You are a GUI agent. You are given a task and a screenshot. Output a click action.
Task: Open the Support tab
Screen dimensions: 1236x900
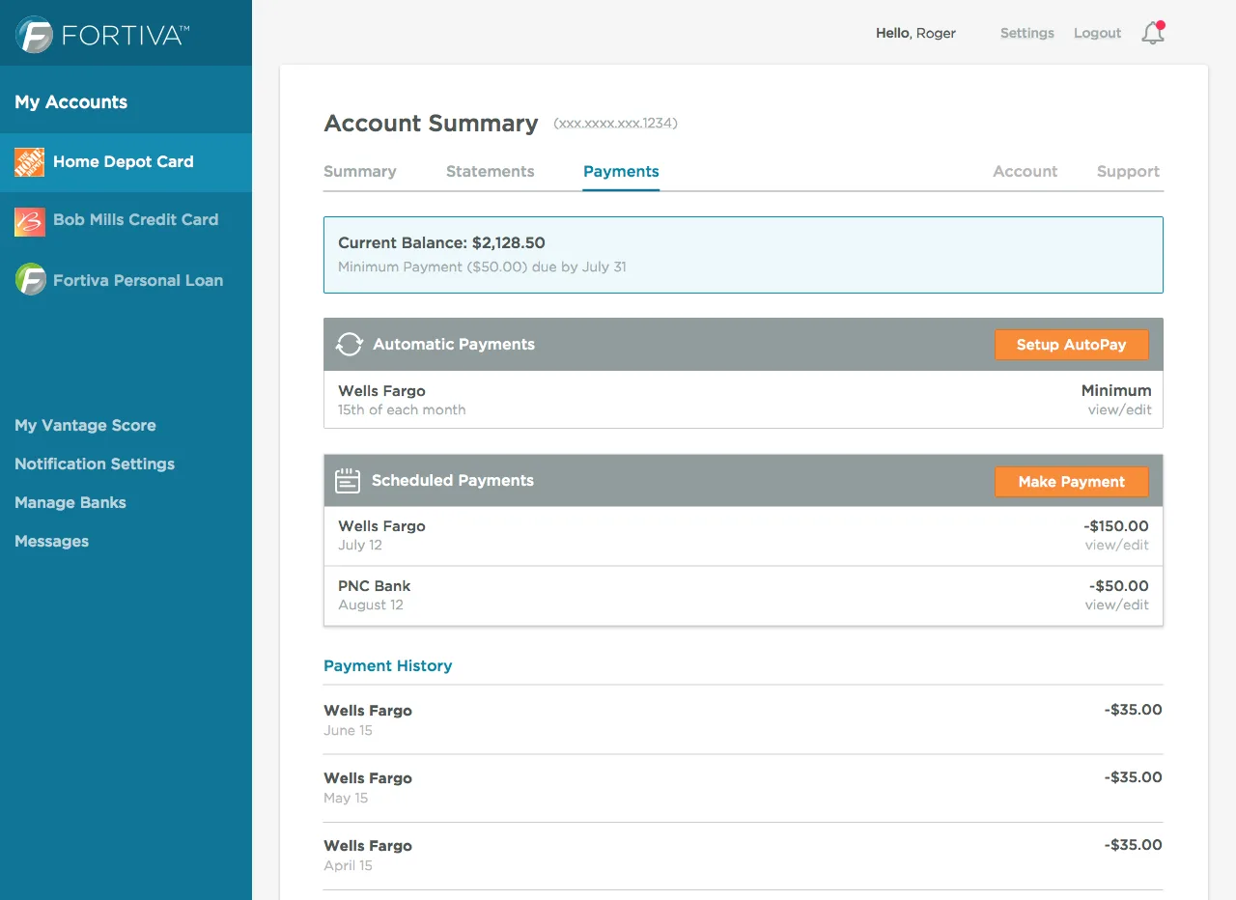[x=1127, y=171]
